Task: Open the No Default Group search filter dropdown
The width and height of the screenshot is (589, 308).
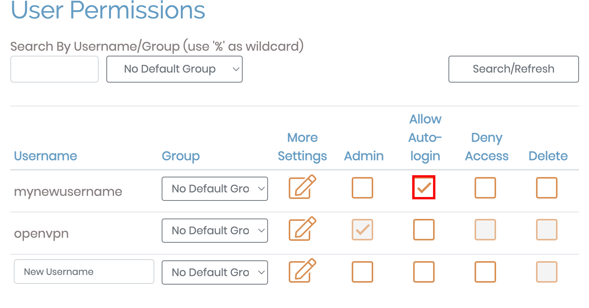Action: [174, 69]
